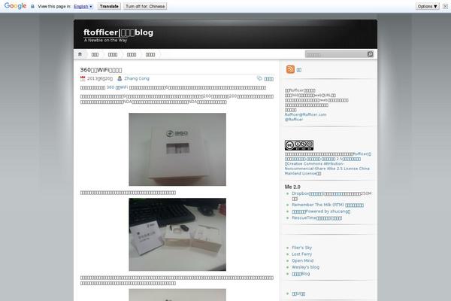The height and width of the screenshot is (301, 451).
Task: Click the Creative Commons license badge
Action: pyautogui.click(x=299, y=145)
